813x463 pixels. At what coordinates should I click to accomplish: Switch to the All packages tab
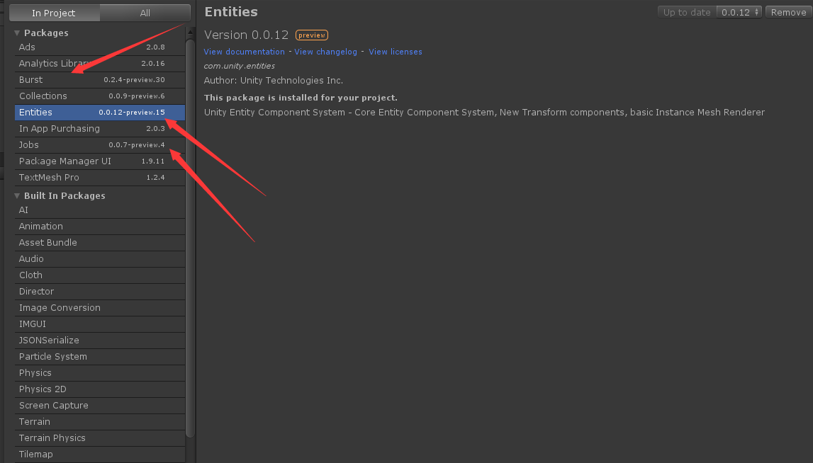(x=145, y=13)
